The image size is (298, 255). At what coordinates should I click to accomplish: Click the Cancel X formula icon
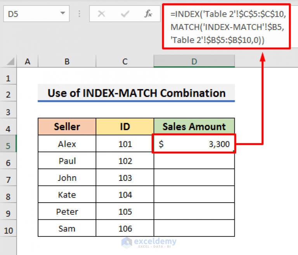[x=101, y=14]
